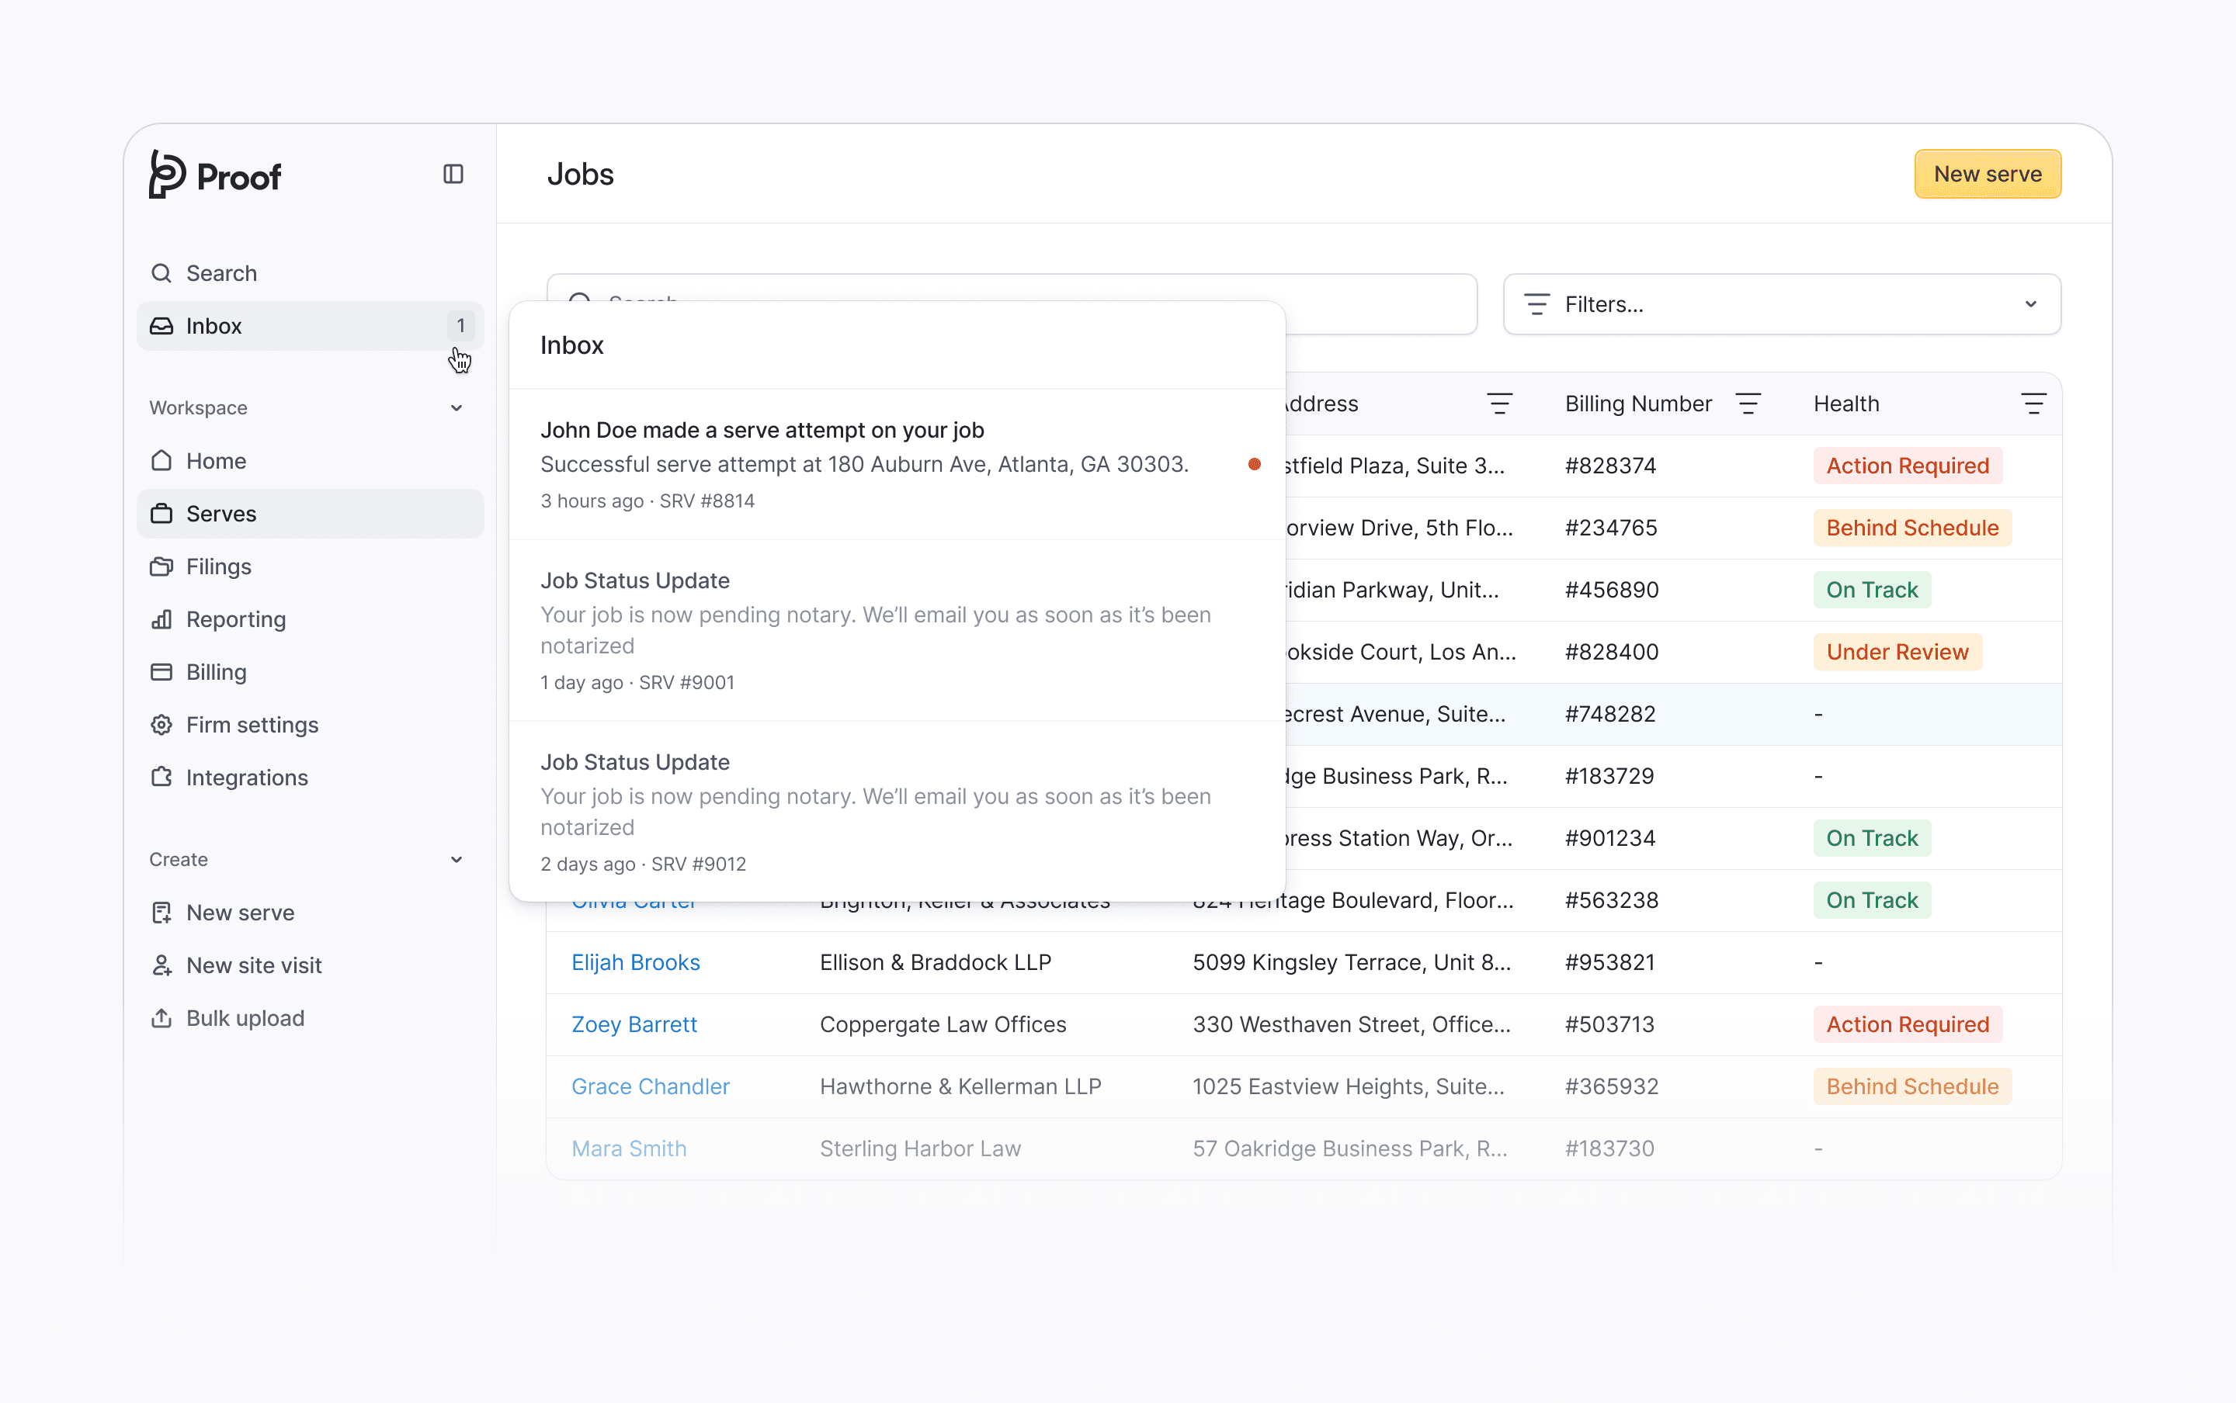Image resolution: width=2236 pixels, height=1403 pixels.
Task: Go to Firm settings
Action: click(252, 725)
